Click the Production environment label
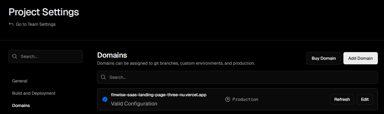384x114 pixels. (x=245, y=99)
